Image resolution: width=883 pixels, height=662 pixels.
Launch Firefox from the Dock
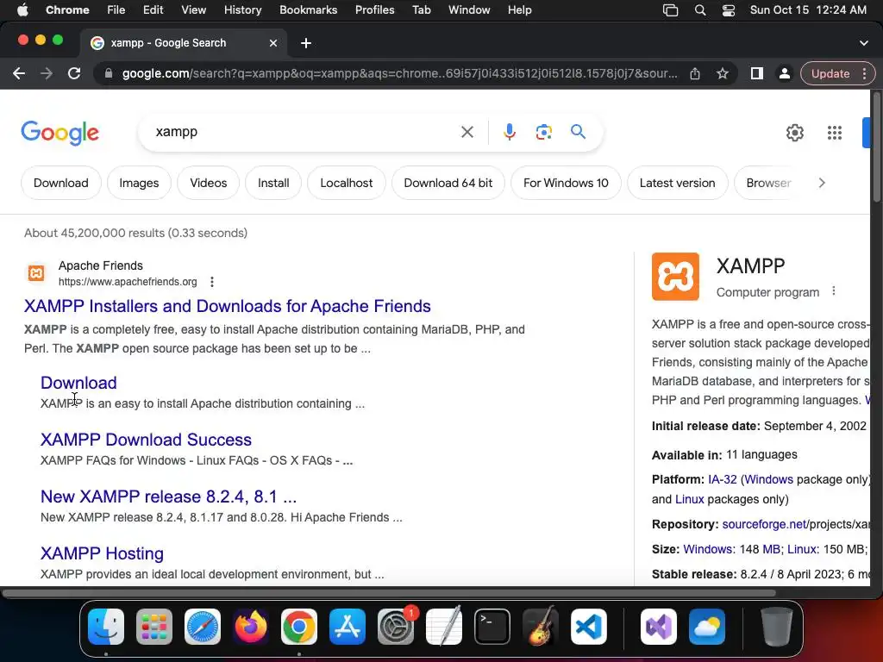point(251,627)
